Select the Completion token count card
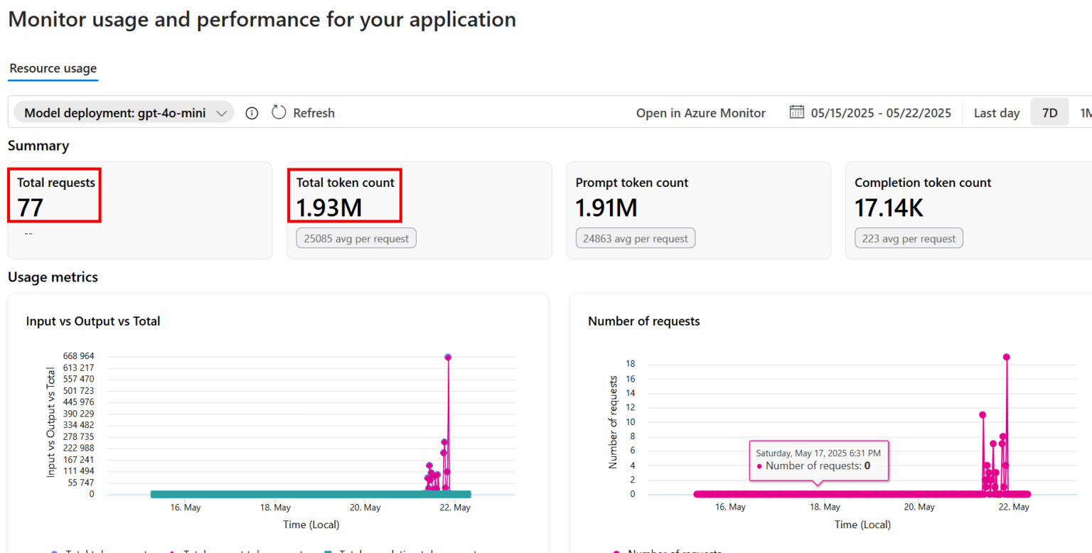 pyautogui.click(x=968, y=210)
